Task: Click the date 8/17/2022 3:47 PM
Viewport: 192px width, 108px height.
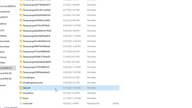Action: [71, 10]
